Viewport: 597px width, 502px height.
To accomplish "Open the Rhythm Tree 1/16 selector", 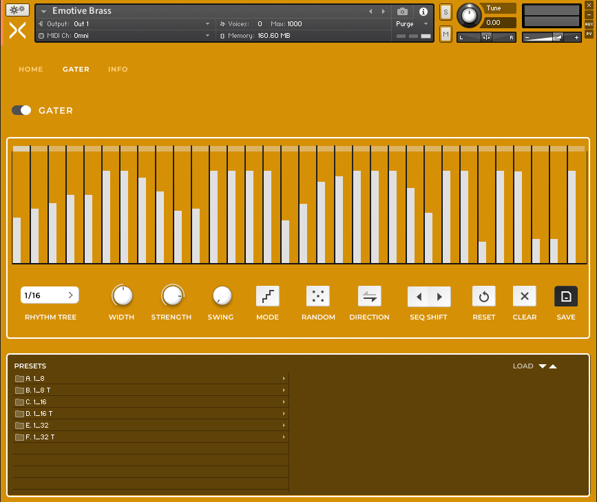I will pos(50,295).
